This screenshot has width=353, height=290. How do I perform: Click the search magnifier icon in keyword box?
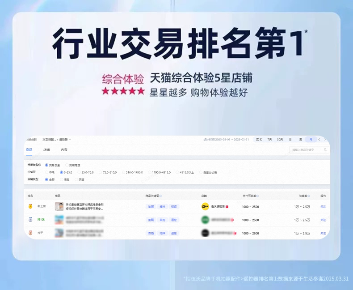point(325,150)
